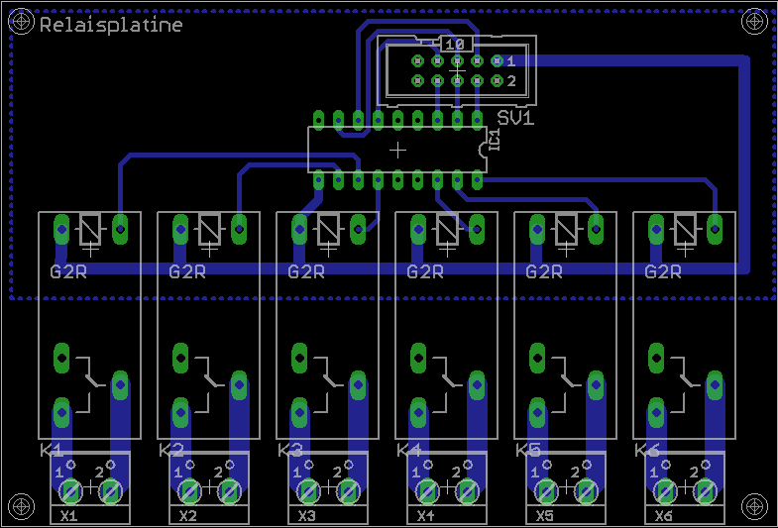This screenshot has width=778, height=528.
Task: Click the K3 relay coil symbol
Action: (328, 230)
